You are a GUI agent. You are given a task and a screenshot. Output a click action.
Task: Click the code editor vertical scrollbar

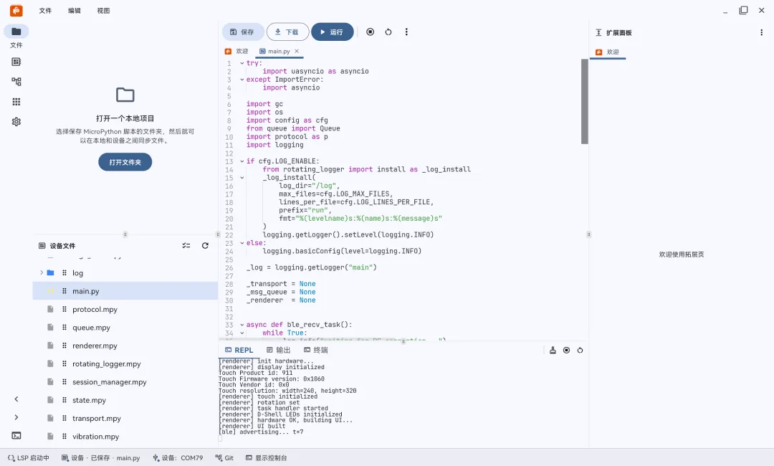[x=585, y=101]
